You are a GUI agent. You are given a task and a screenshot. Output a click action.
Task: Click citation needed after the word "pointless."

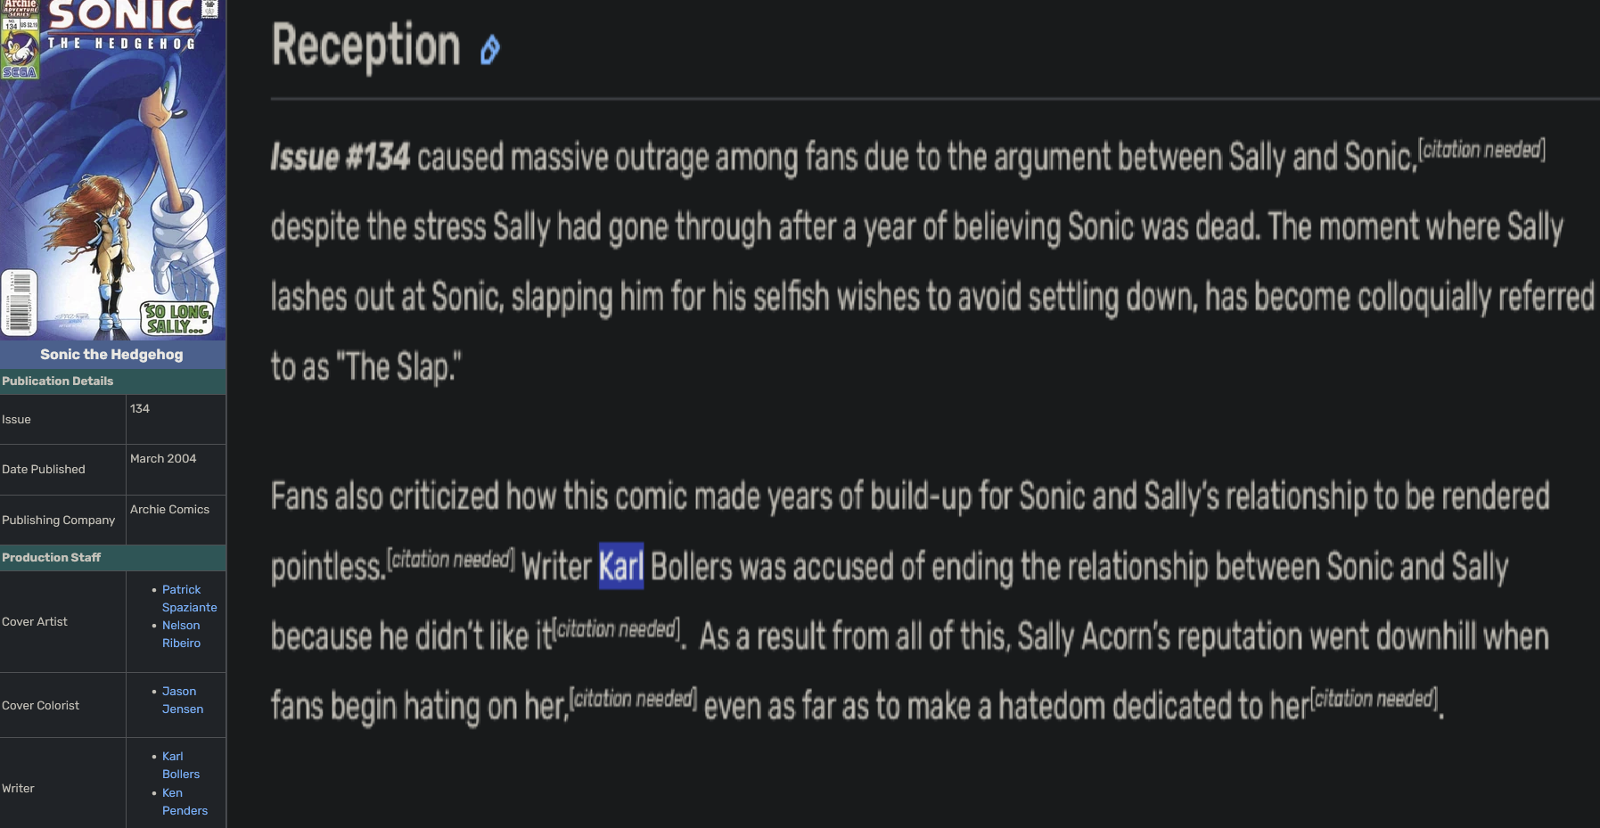pos(450,560)
